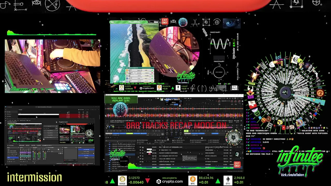
Task: Click deck A title Lost In Space
Action: pos(122,121)
